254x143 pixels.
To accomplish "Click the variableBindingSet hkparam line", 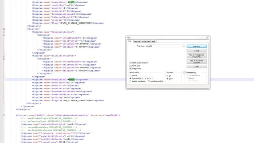I will coord(54,124).
